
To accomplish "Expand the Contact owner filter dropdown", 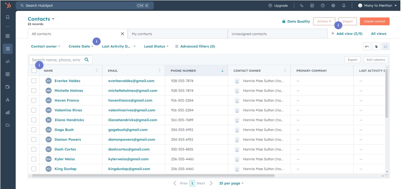I will [x=46, y=46].
